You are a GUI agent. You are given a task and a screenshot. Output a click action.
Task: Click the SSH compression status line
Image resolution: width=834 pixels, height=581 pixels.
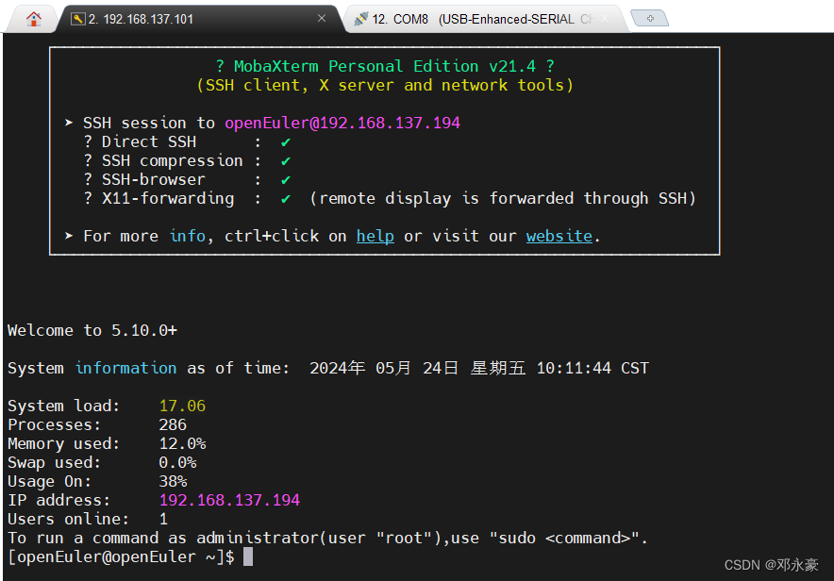coord(187,160)
